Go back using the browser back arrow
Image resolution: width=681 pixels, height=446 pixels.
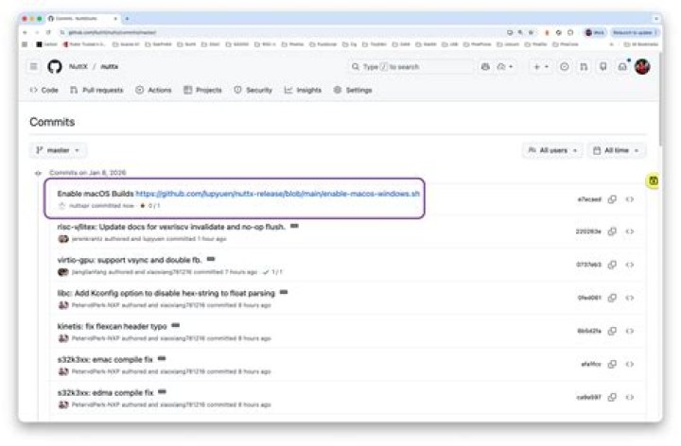[x=25, y=32]
